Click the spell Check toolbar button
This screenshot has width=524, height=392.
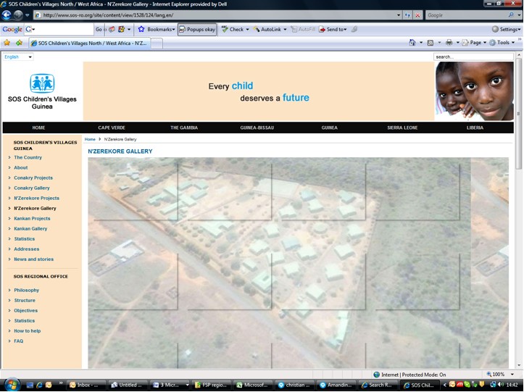click(x=233, y=30)
